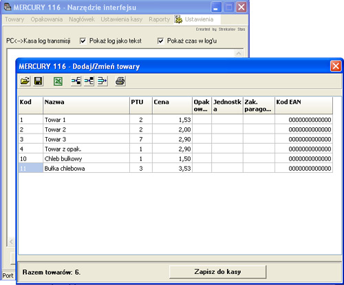This screenshot has width=344, height=285.
Task: Click price 3,53 in Bułka chlebowa row
Action: (172, 168)
